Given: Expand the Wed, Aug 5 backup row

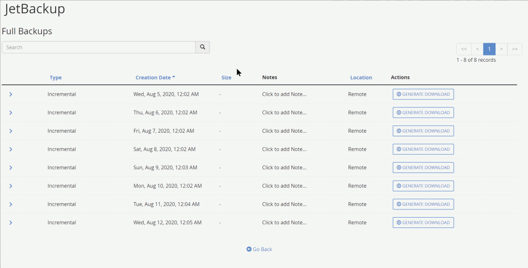Looking at the screenshot, I should coord(11,94).
